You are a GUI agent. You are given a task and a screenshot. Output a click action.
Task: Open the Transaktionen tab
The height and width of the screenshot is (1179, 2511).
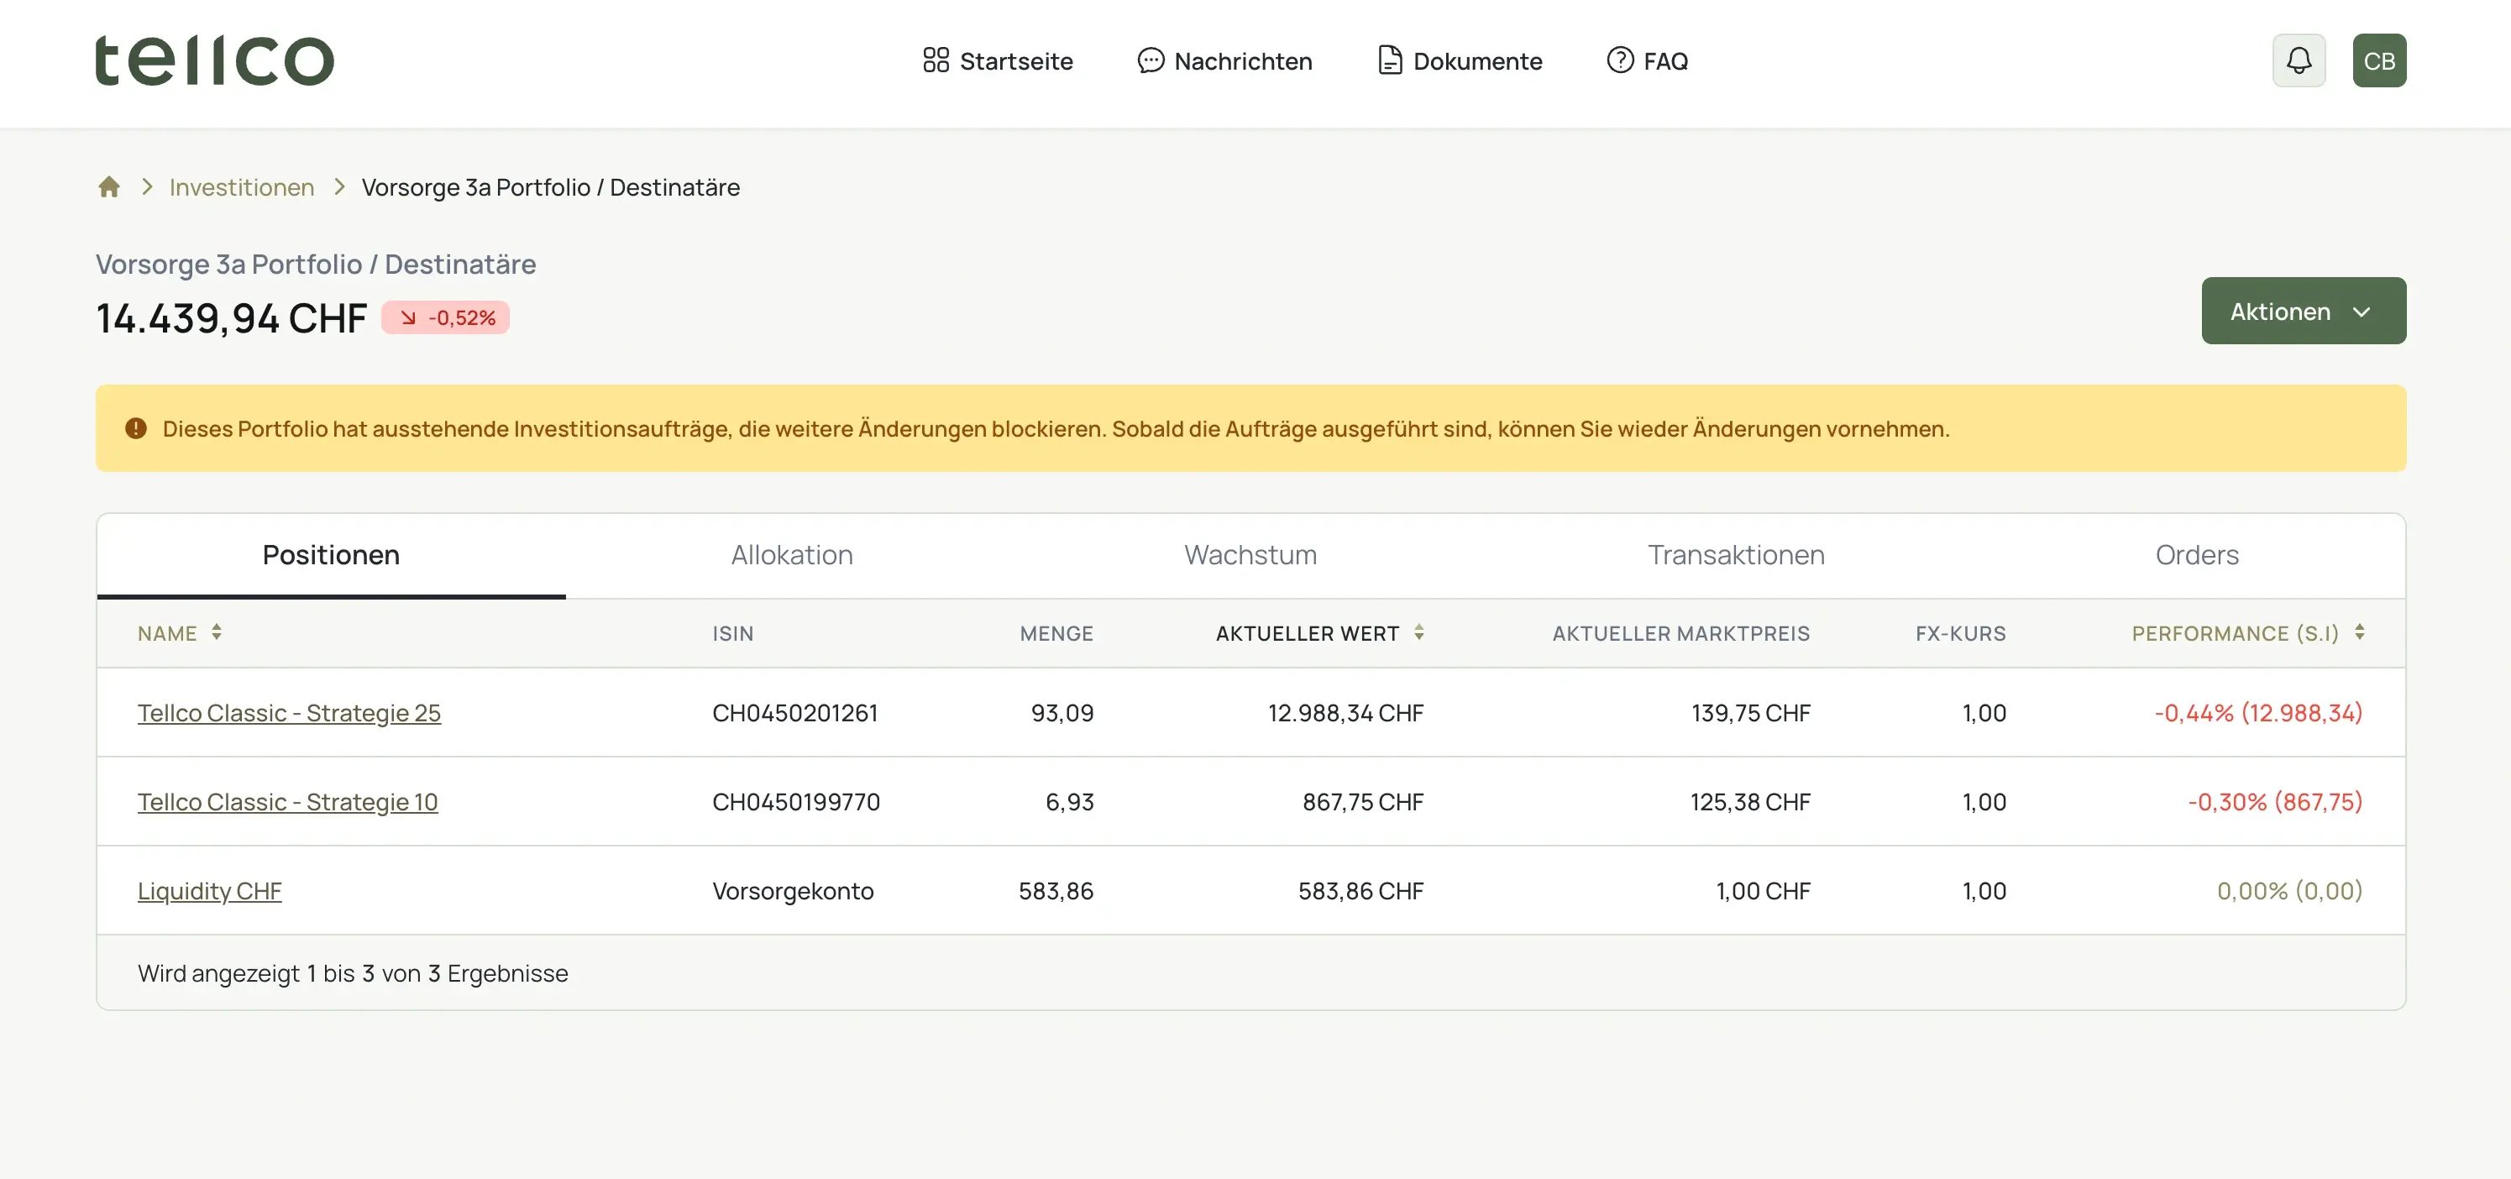(1735, 555)
